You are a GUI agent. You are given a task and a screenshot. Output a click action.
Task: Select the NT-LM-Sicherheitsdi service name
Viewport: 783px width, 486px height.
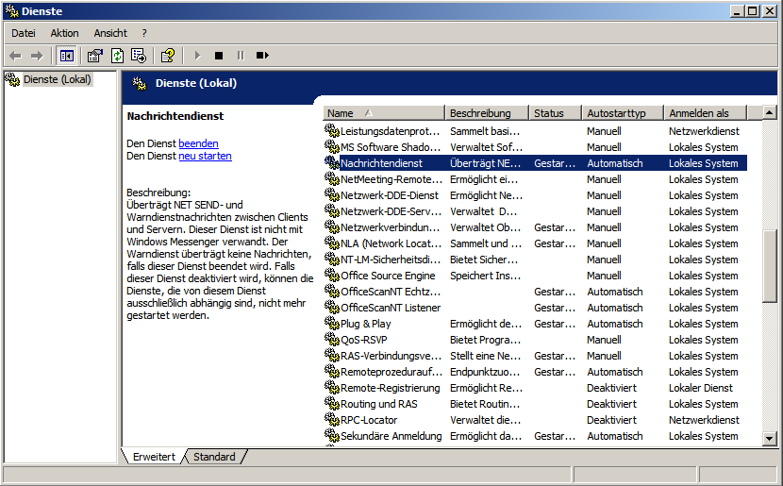point(391,260)
